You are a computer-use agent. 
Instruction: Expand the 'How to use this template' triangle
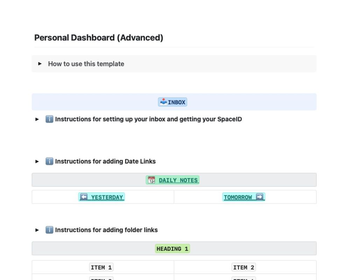40,64
